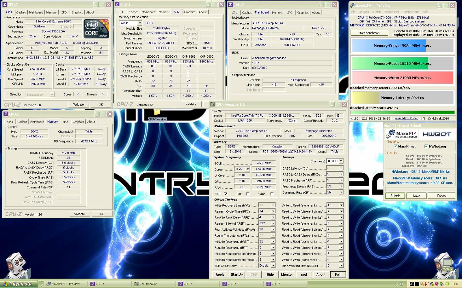This screenshot has width=462, height=288.
Task: Toggle the turbo checkbox in CPU-Tweaker
Action: tap(272, 194)
